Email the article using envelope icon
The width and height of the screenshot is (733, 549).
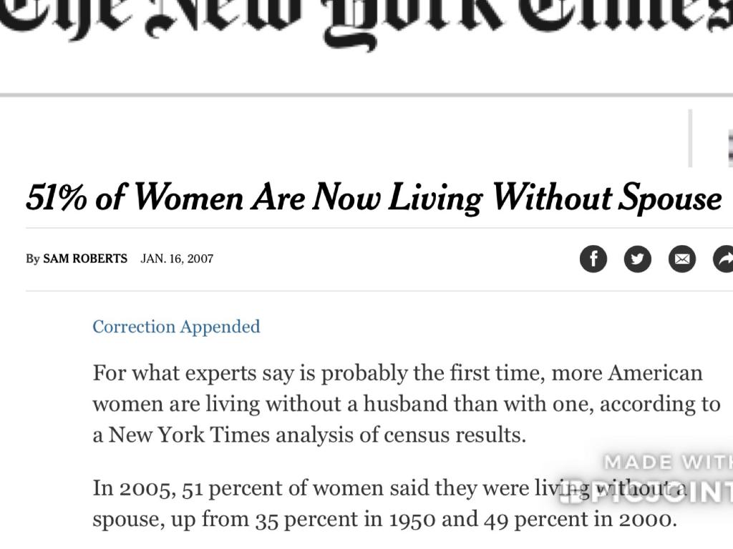tap(681, 259)
